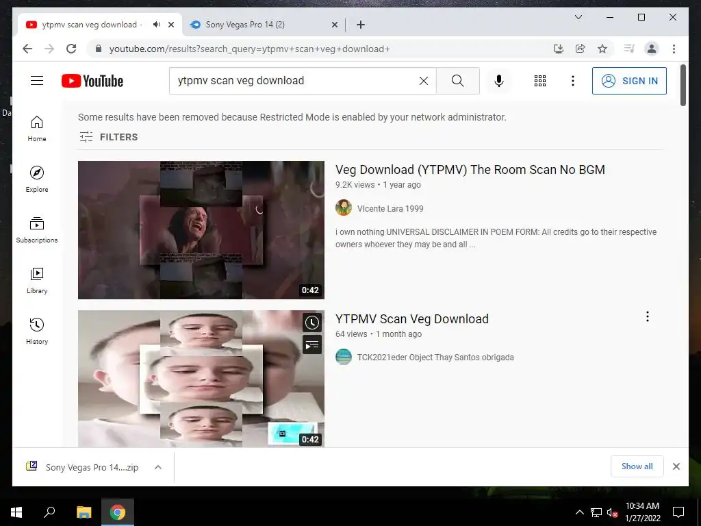Click the YTPMV Scan Veg Download title
Screen dimensions: 701x526
[x=411, y=319]
